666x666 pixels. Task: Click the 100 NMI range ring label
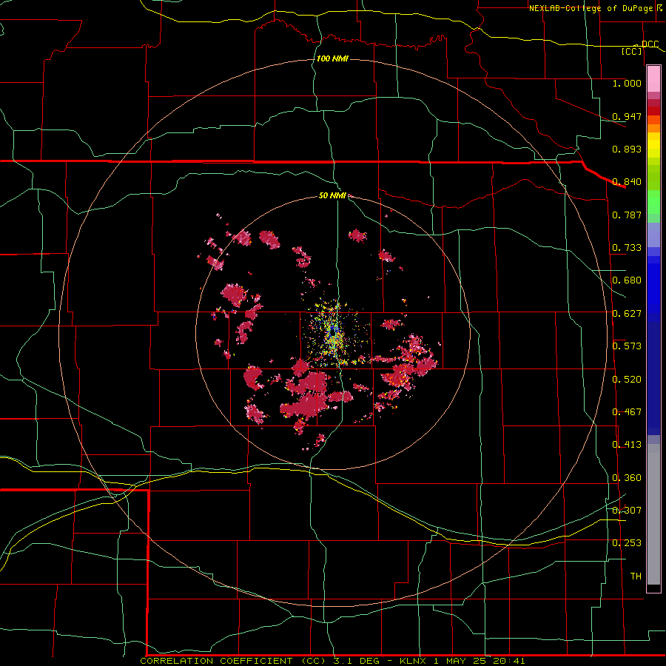point(332,58)
